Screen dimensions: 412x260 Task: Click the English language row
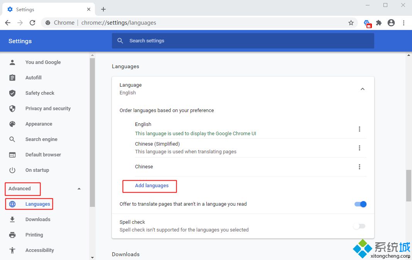pos(251,129)
